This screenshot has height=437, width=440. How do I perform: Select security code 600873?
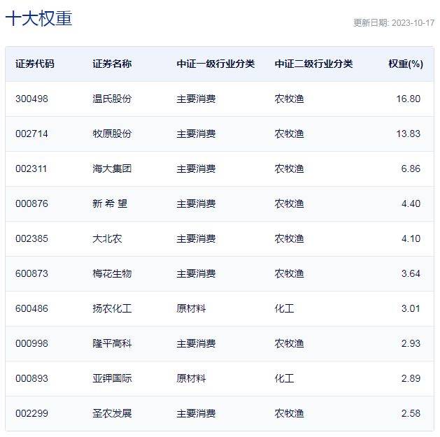coord(31,273)
